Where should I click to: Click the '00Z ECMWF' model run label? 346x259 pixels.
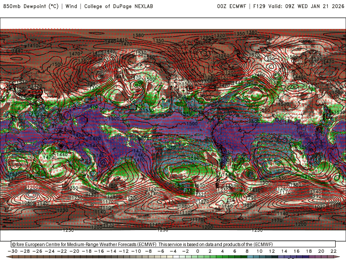(x=231, y=6)
